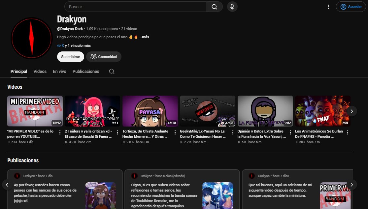Open the P-Club copiar video thumbnail

(92, 111)
